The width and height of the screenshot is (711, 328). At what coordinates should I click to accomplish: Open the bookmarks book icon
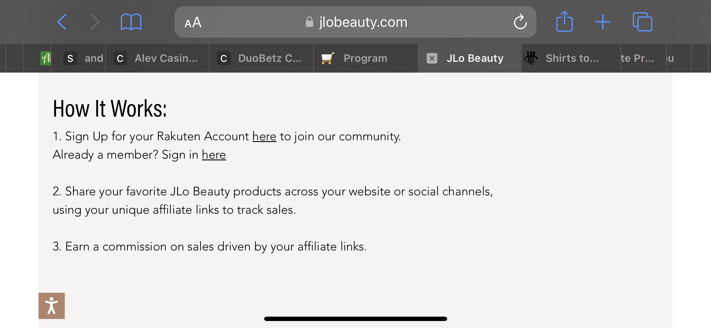coord(131,22)
